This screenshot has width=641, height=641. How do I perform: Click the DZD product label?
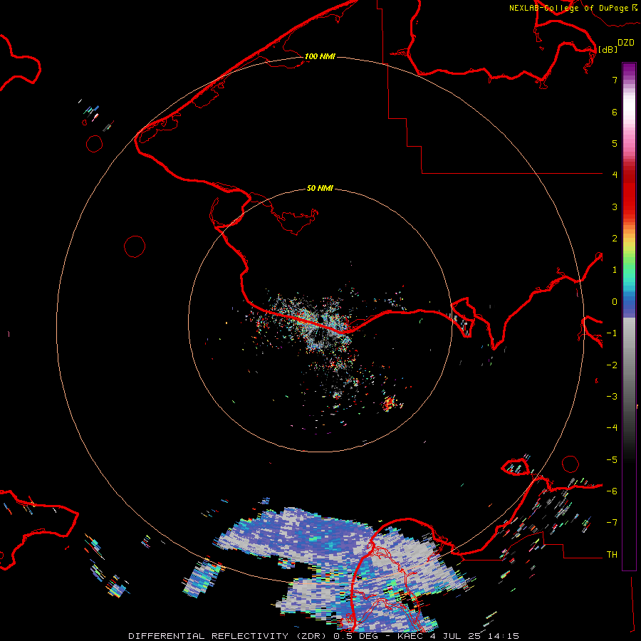[x=626, y=43]
